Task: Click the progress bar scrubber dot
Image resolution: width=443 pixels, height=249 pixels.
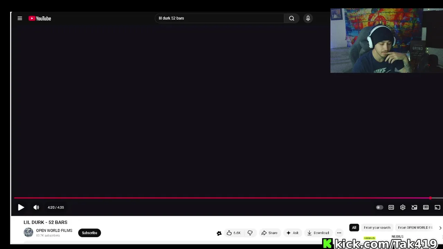Action: 431,198
